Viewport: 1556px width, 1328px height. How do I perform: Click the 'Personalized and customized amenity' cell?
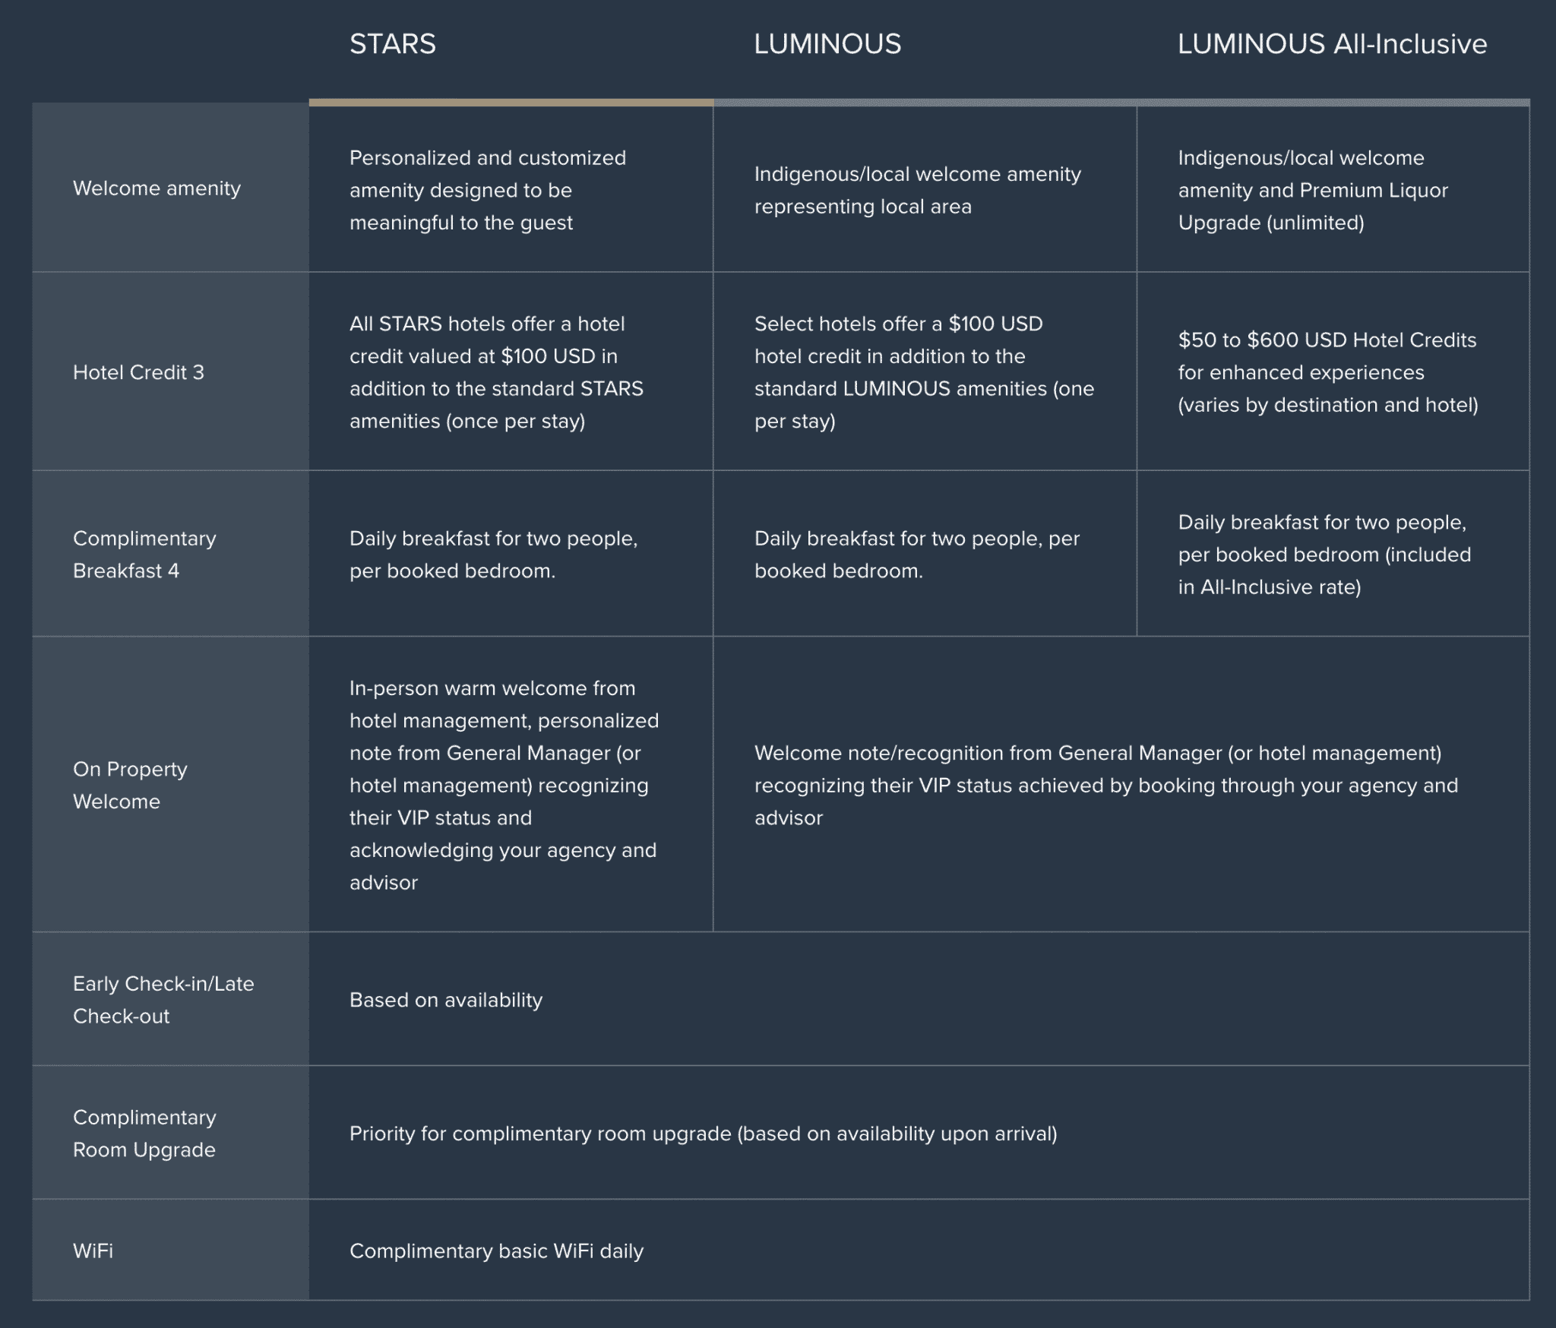tap(487, 190)
